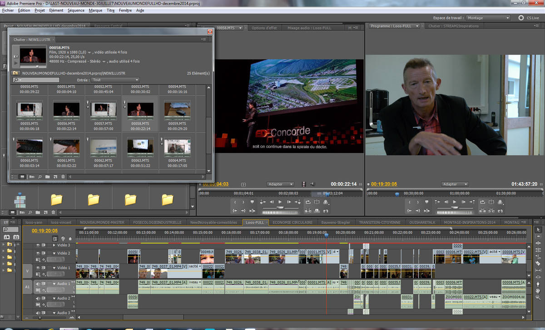Mute Audio 1 track speaker toggle
Image resolution: width=545 pixels, height=330 pixels.
pos(37,284)
